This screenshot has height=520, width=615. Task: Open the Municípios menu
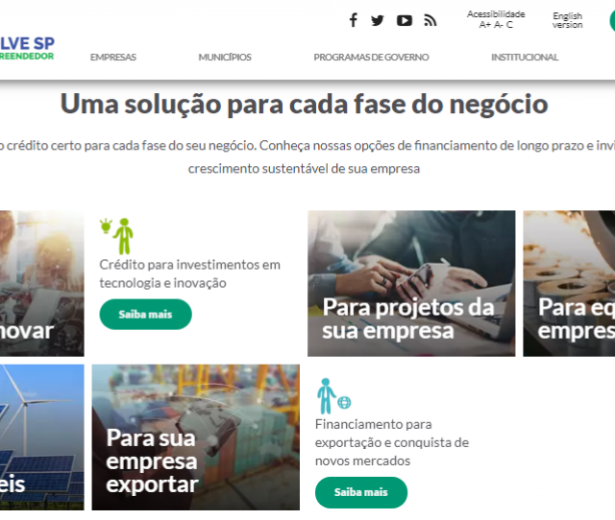(225, 58)
